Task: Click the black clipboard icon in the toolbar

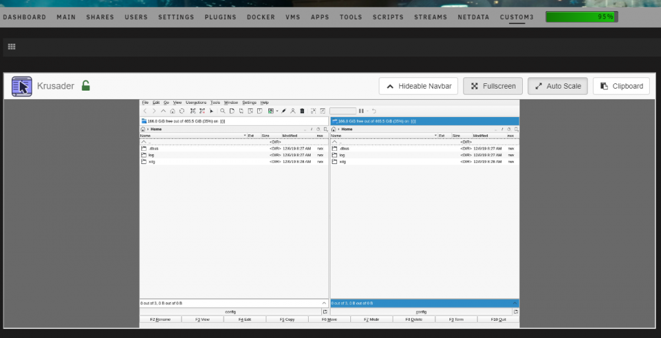Action: pyautogui.click(x=302, y=111)
